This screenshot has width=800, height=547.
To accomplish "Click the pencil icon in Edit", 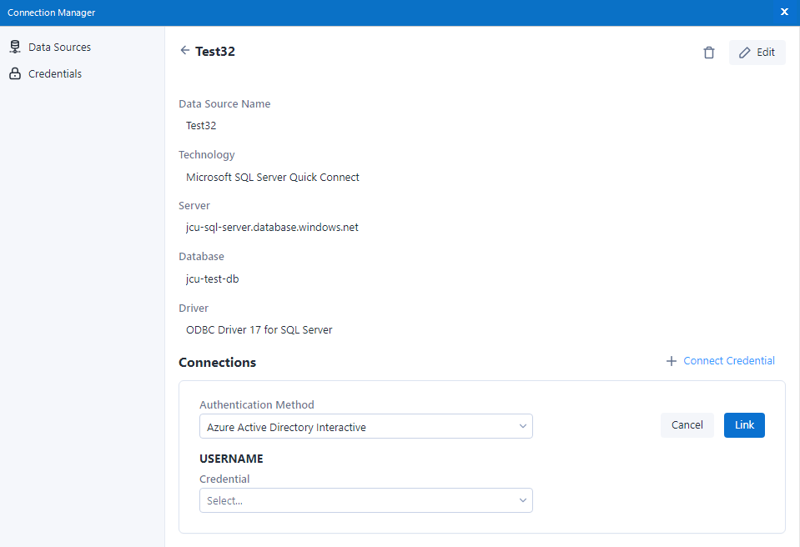I will [745, 53].
